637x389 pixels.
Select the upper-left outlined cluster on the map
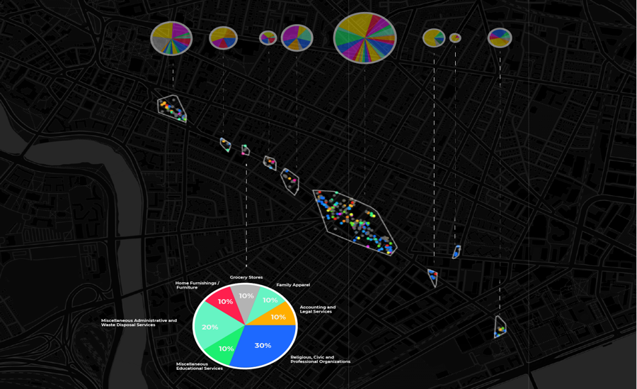(171, 108)
